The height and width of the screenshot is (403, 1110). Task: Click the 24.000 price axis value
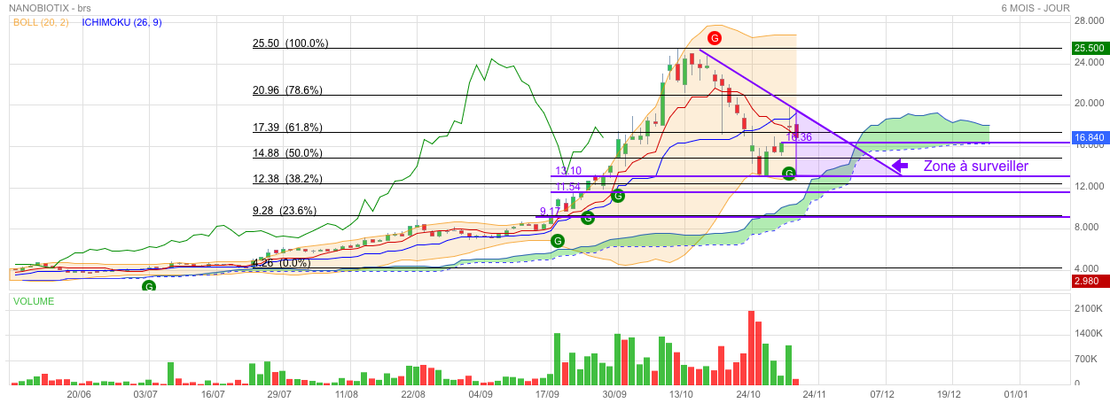pos(1088,62)
